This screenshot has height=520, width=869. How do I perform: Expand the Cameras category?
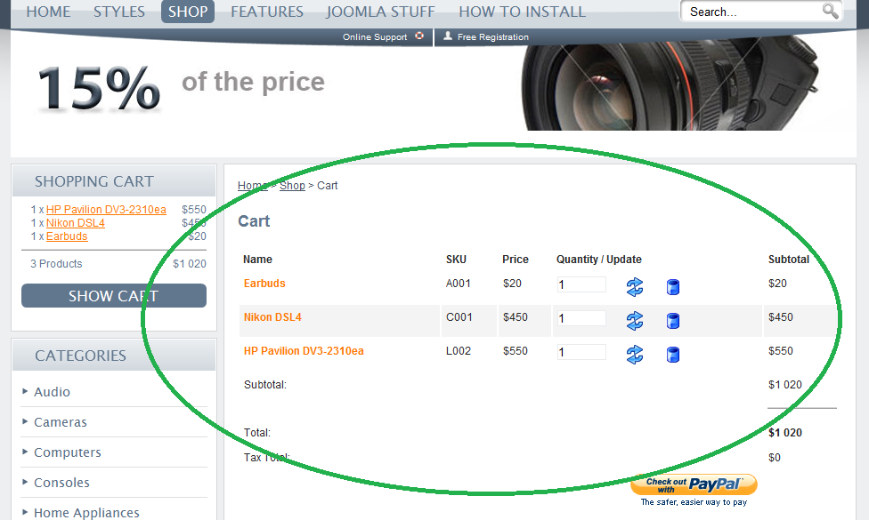tap(61, 422)
